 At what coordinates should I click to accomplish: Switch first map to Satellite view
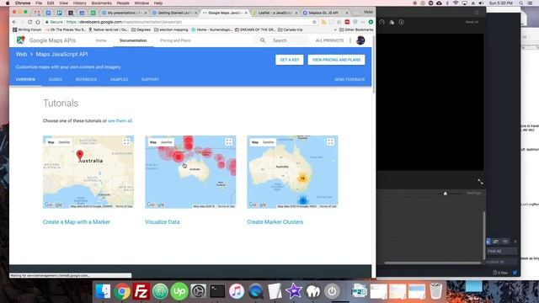pos(64,142)
